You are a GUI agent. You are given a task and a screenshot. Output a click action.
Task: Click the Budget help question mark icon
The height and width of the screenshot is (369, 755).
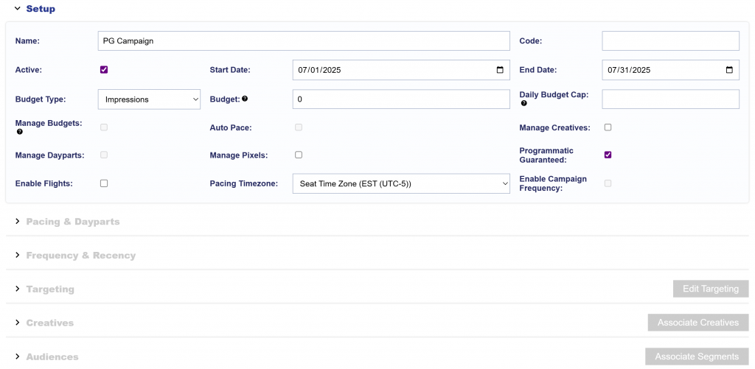pos(245,99)
